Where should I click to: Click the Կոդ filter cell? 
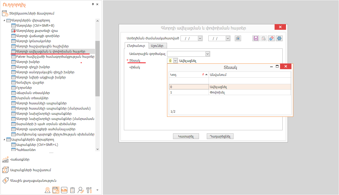coord(189,81)
